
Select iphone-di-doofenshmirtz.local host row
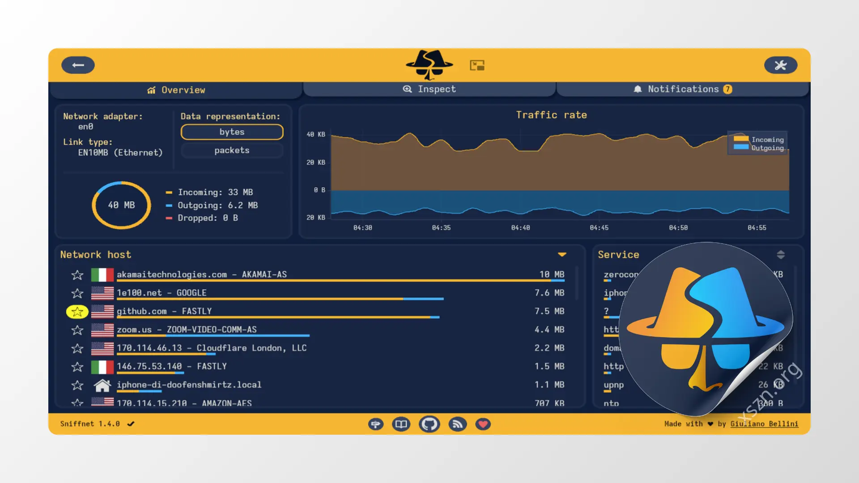click(318, 385)
